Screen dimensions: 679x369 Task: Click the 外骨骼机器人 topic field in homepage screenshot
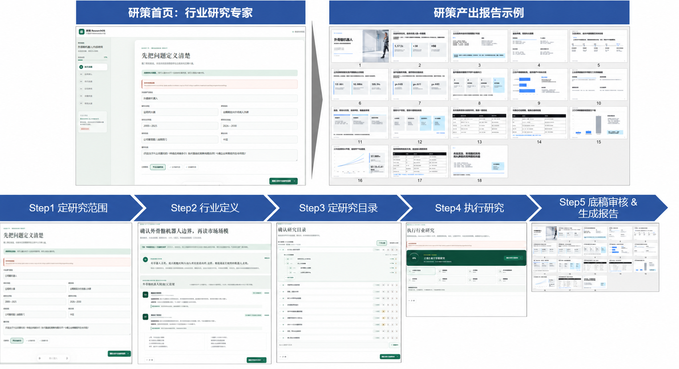[x=219, y=98]
